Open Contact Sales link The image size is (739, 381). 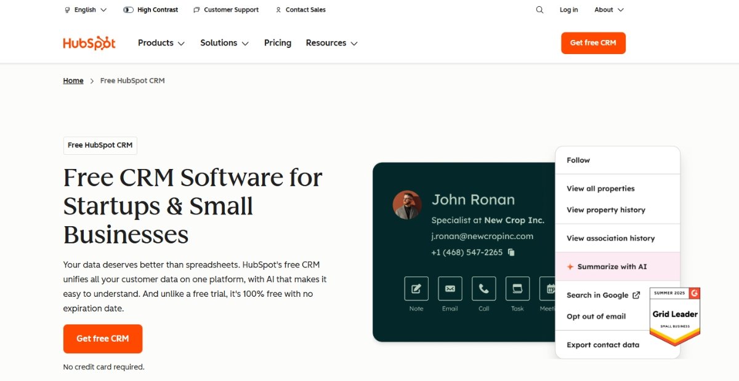click(301, 10)
